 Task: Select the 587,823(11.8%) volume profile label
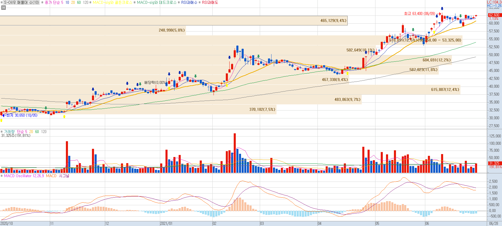pyautogui.click(x=423, y=70)
